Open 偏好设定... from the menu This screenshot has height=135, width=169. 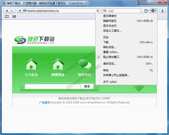pos(126,64)
